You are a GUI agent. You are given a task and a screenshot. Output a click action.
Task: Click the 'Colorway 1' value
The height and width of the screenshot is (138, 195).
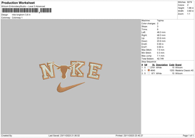tap(17, 18)
